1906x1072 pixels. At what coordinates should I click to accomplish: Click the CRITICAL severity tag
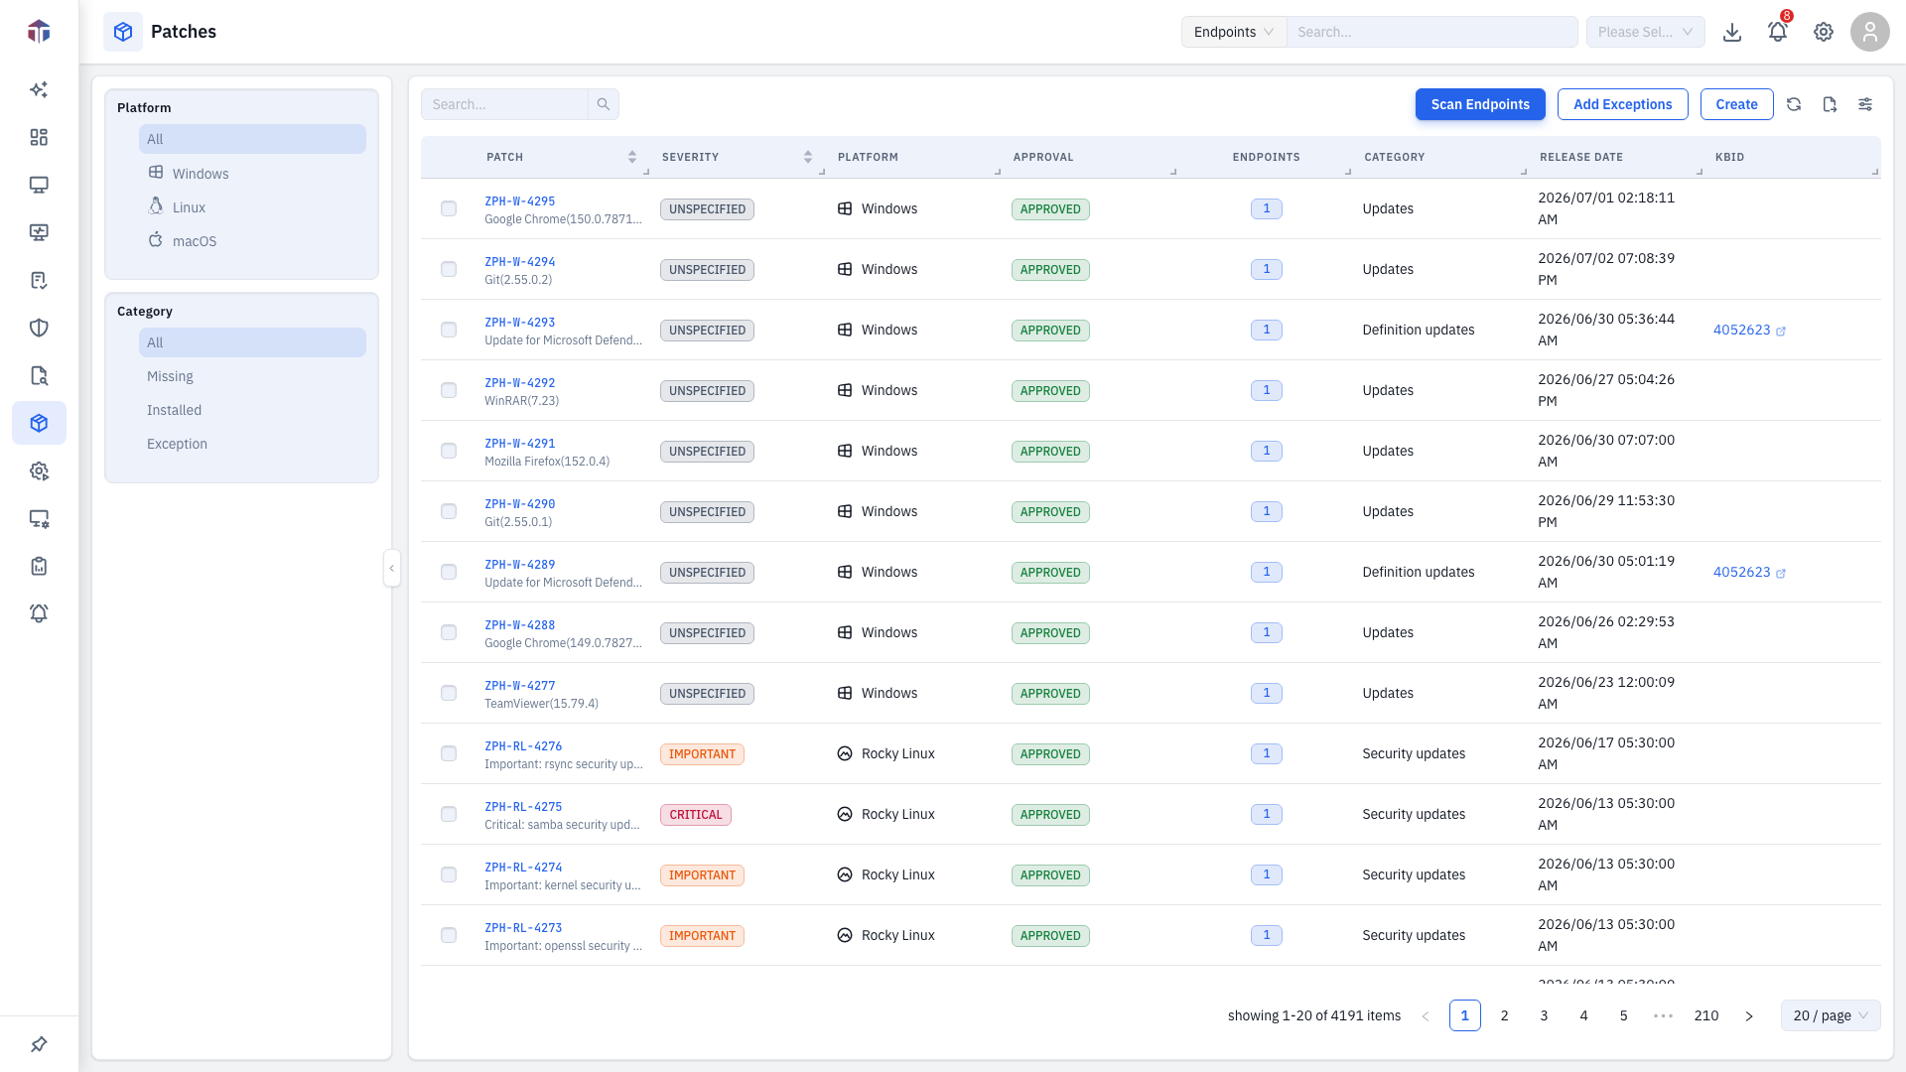point(696,815)
